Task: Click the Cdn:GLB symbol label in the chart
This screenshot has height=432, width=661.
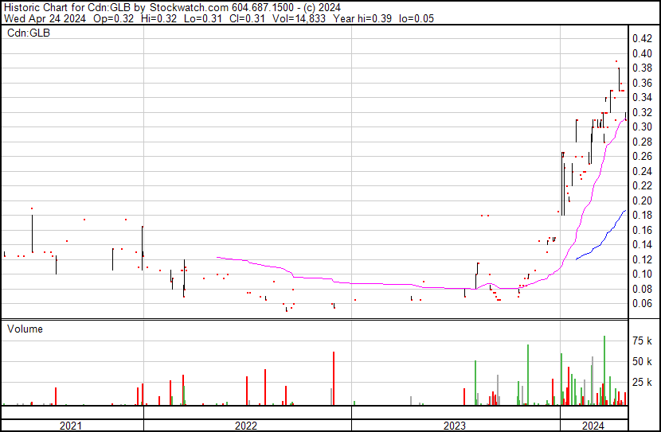Action: click(x=29, y=33)
